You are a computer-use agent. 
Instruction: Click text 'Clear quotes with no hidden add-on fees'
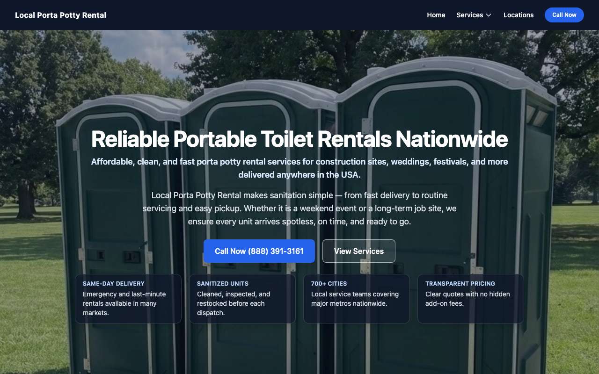[468, 299]
